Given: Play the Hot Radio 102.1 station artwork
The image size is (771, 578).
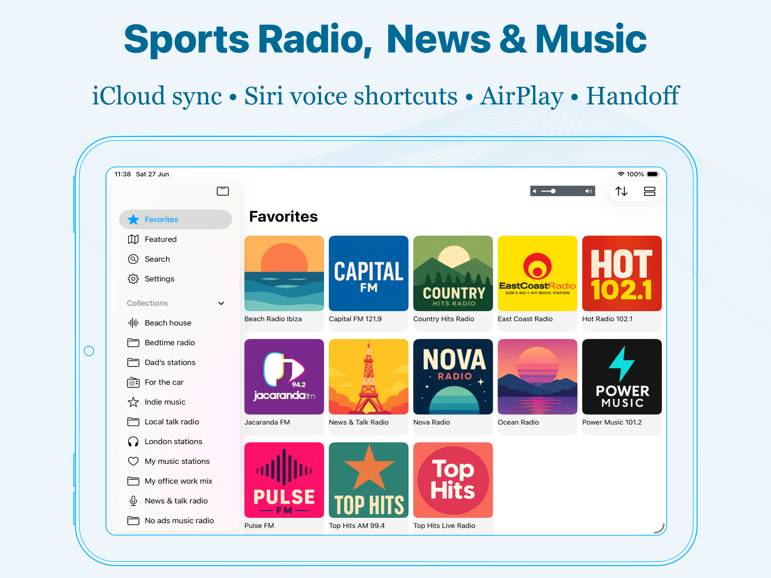Looking at the screenshot, I should tap(622, 273).
